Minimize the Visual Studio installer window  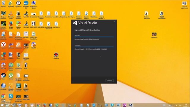pos(112,22)
